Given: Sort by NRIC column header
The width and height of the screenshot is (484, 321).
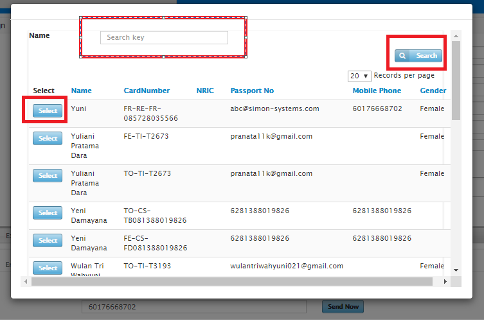Looking at the screenshot, I should 205,91.
